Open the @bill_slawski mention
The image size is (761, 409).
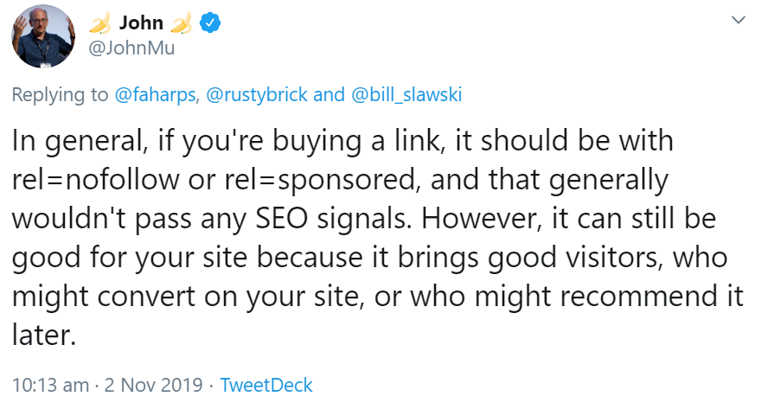pos(406,95)
